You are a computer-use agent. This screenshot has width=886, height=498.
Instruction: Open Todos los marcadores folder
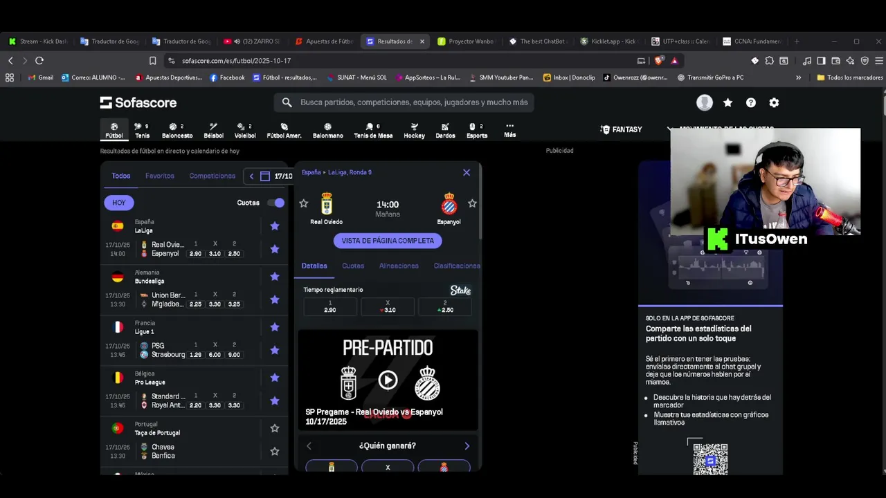click(x=850, y=77)
